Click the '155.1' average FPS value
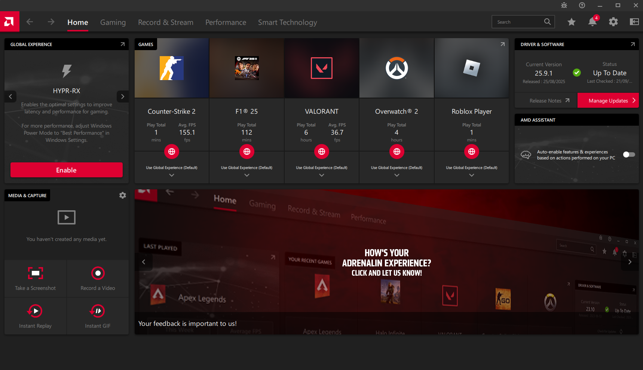Screen dimensions: 643x370 (x=187, y=132)
